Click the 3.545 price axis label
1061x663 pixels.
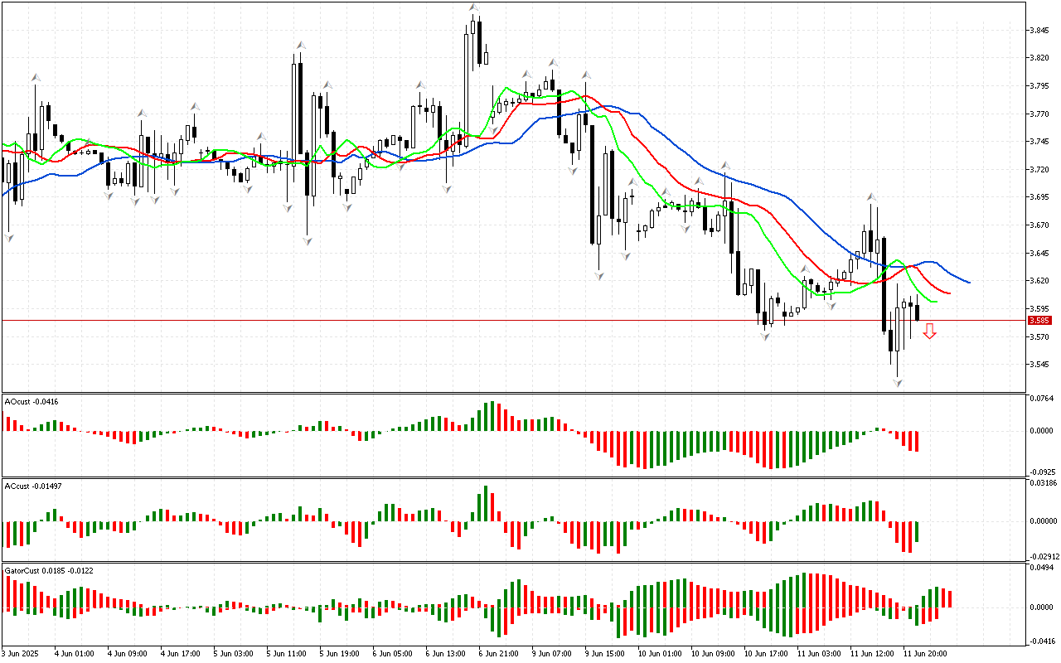[1040, 365]
